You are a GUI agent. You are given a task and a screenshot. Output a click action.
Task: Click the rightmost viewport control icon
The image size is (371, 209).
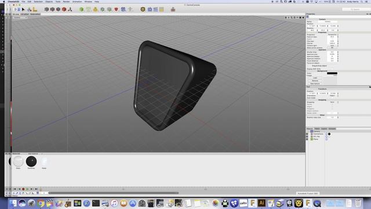pos(303,17)
